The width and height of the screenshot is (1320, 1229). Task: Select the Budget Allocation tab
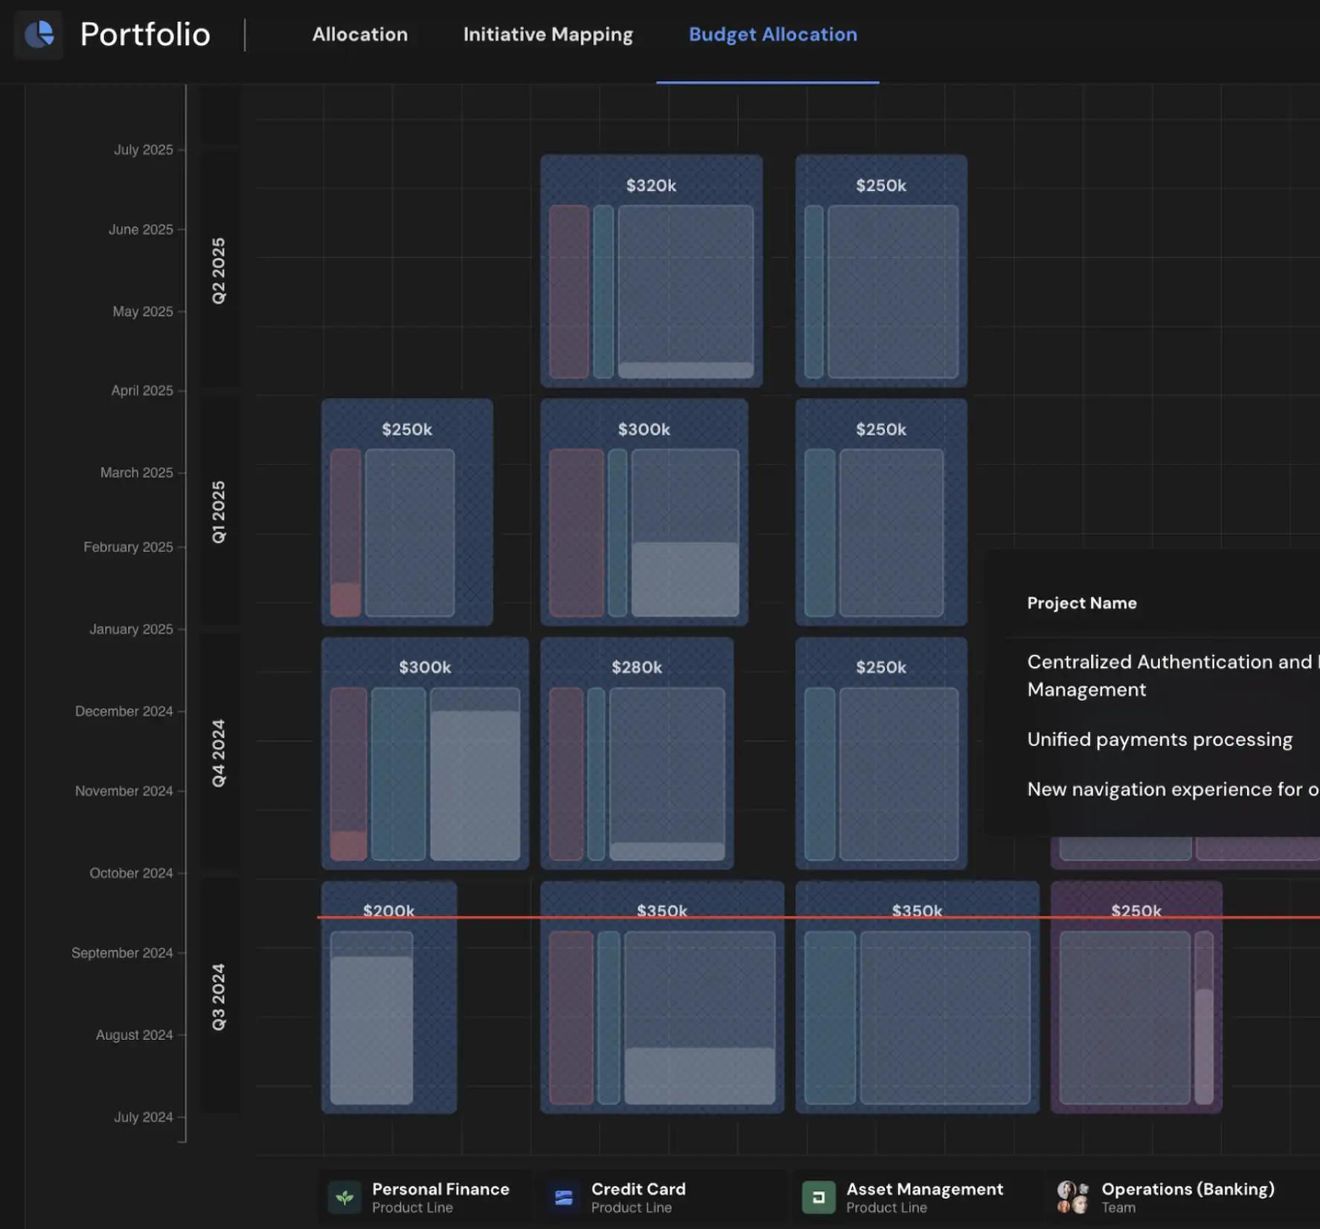772,34
